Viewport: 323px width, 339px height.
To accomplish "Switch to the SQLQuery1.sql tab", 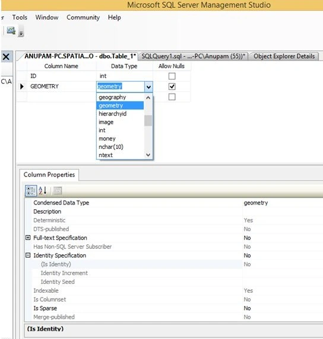I will [193, 56].
